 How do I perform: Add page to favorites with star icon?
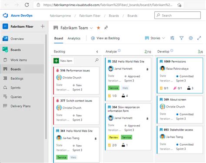(x=179, y=5)
